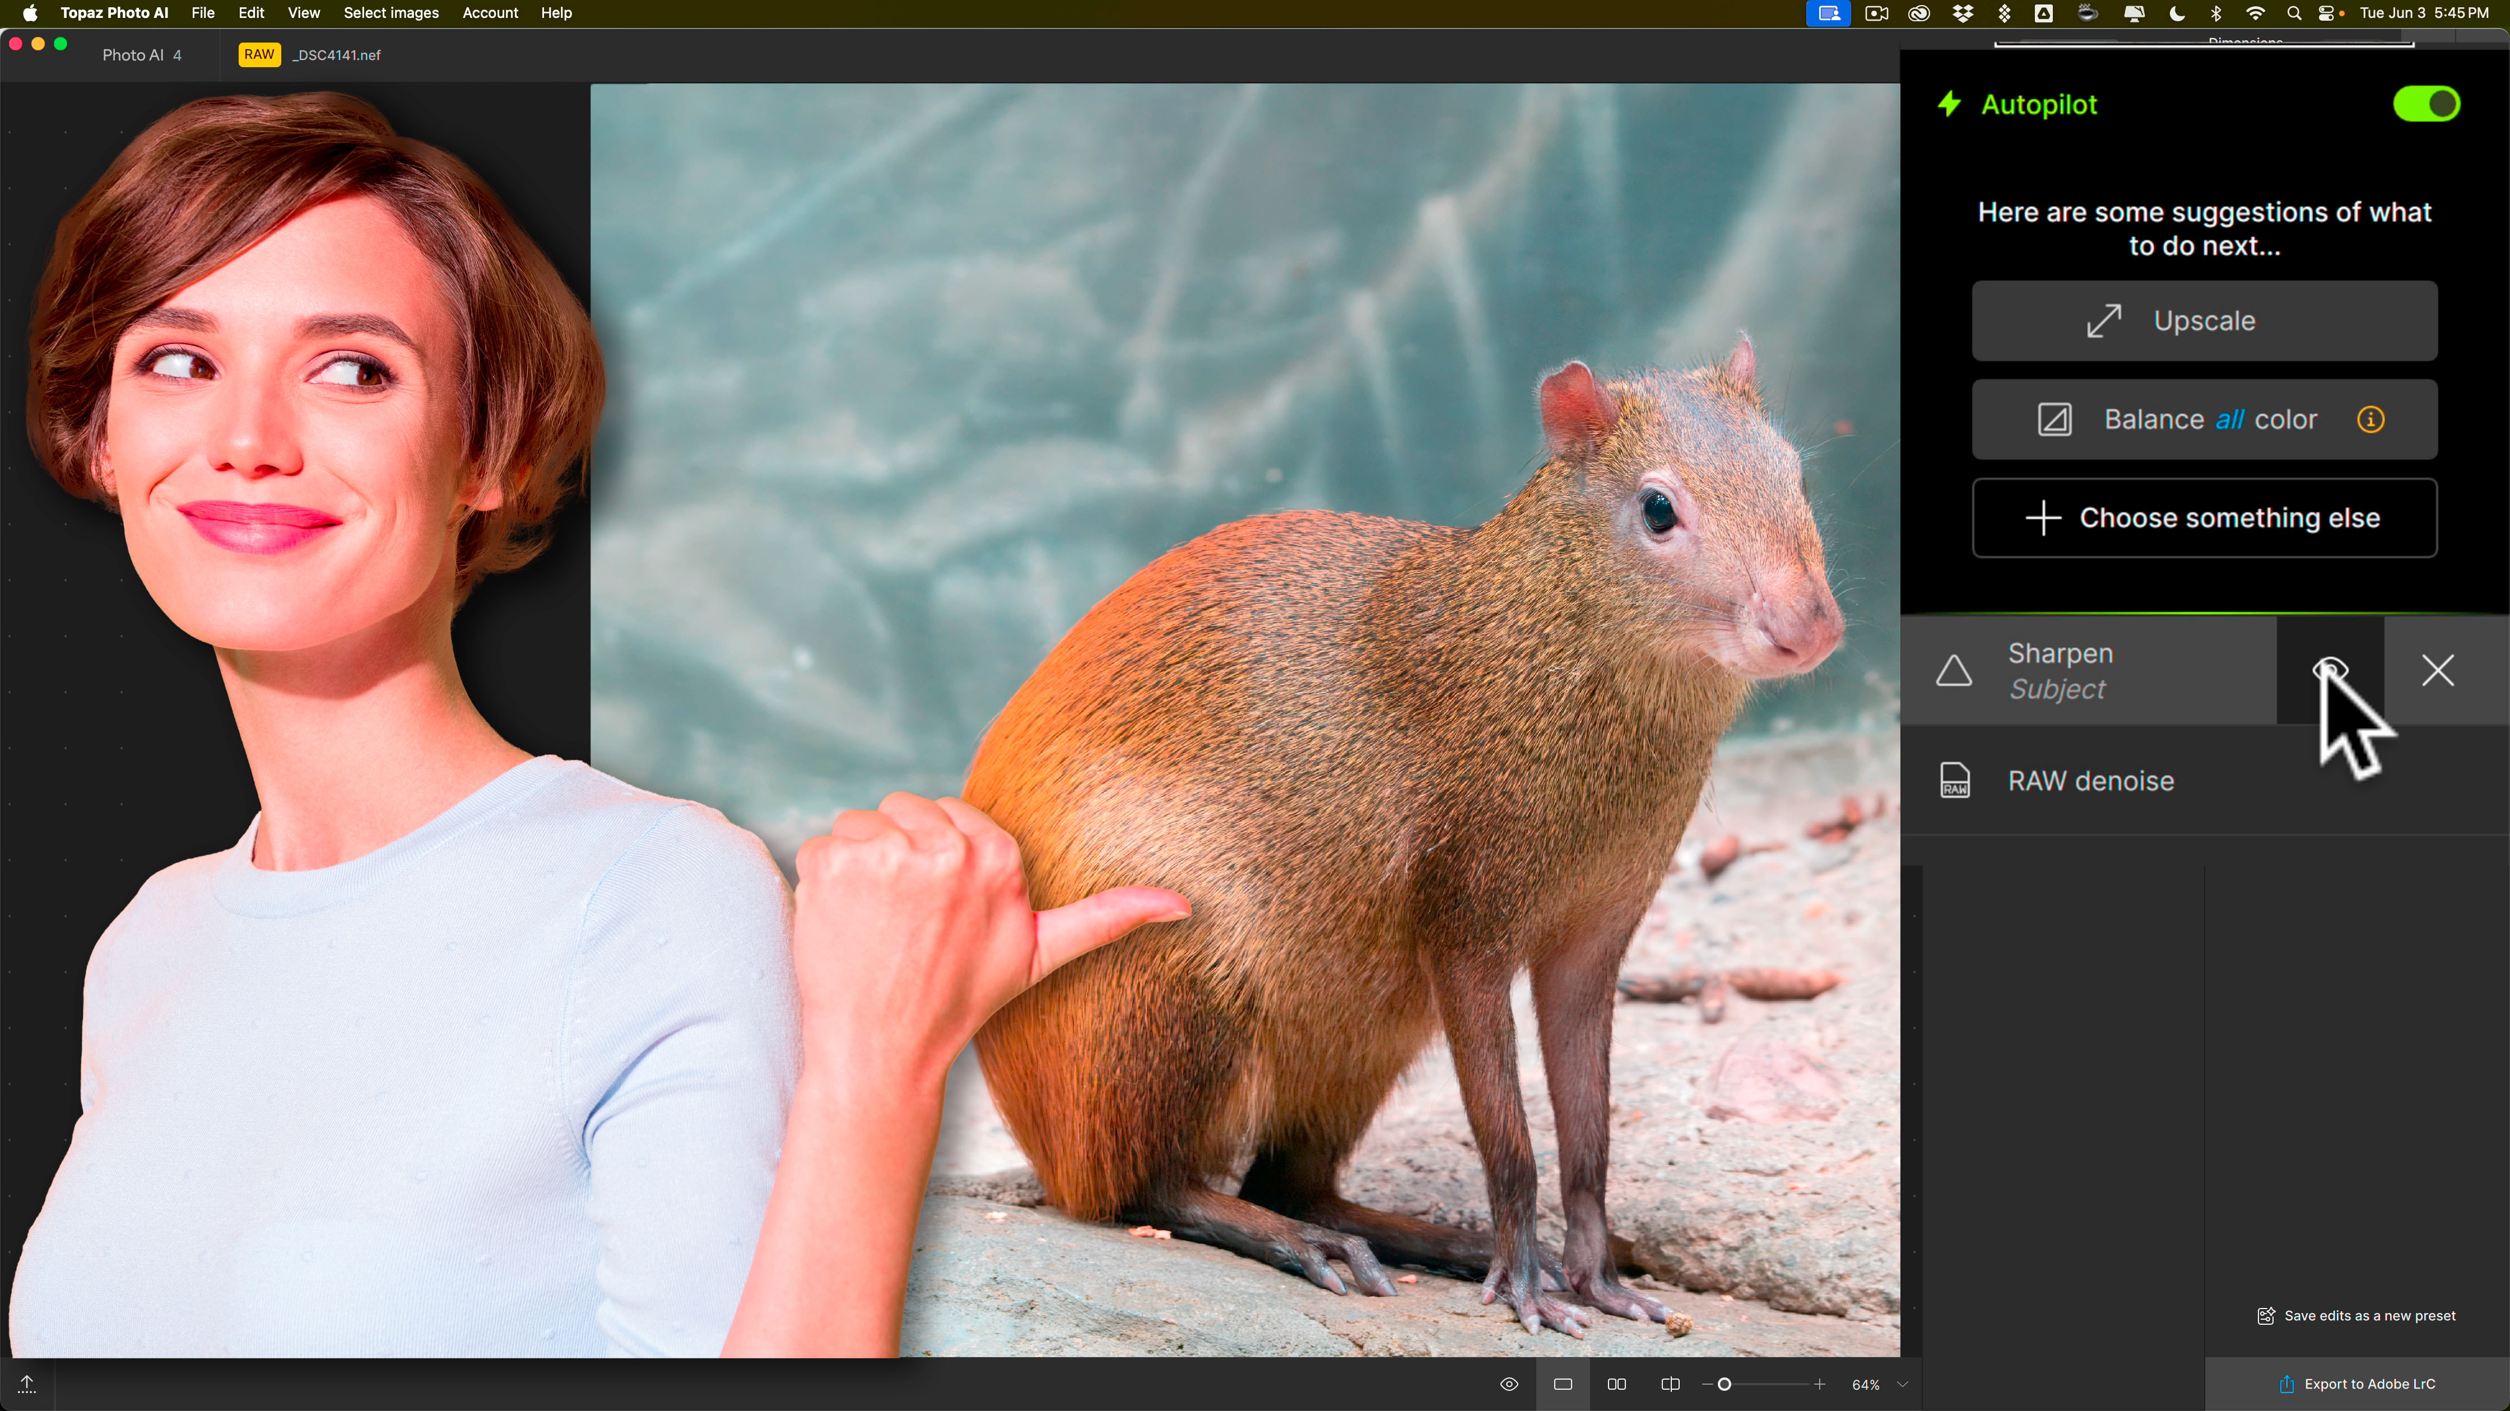
Task: Click the RAW denoise file icon
Action: pyautogui.click(x=1955, y=781)
